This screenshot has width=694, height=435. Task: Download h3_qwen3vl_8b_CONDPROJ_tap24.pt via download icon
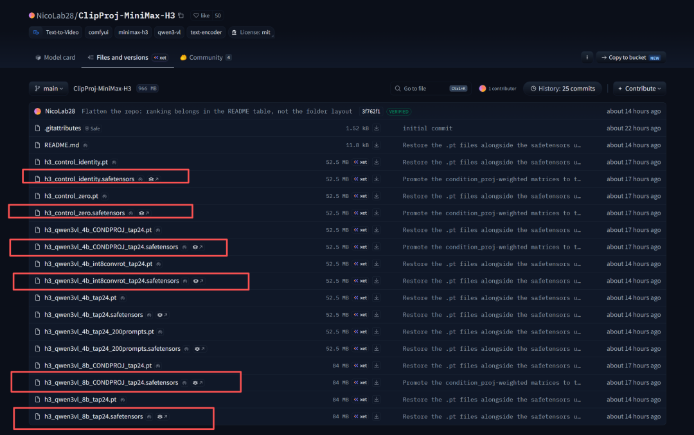(x=377, y=366)
